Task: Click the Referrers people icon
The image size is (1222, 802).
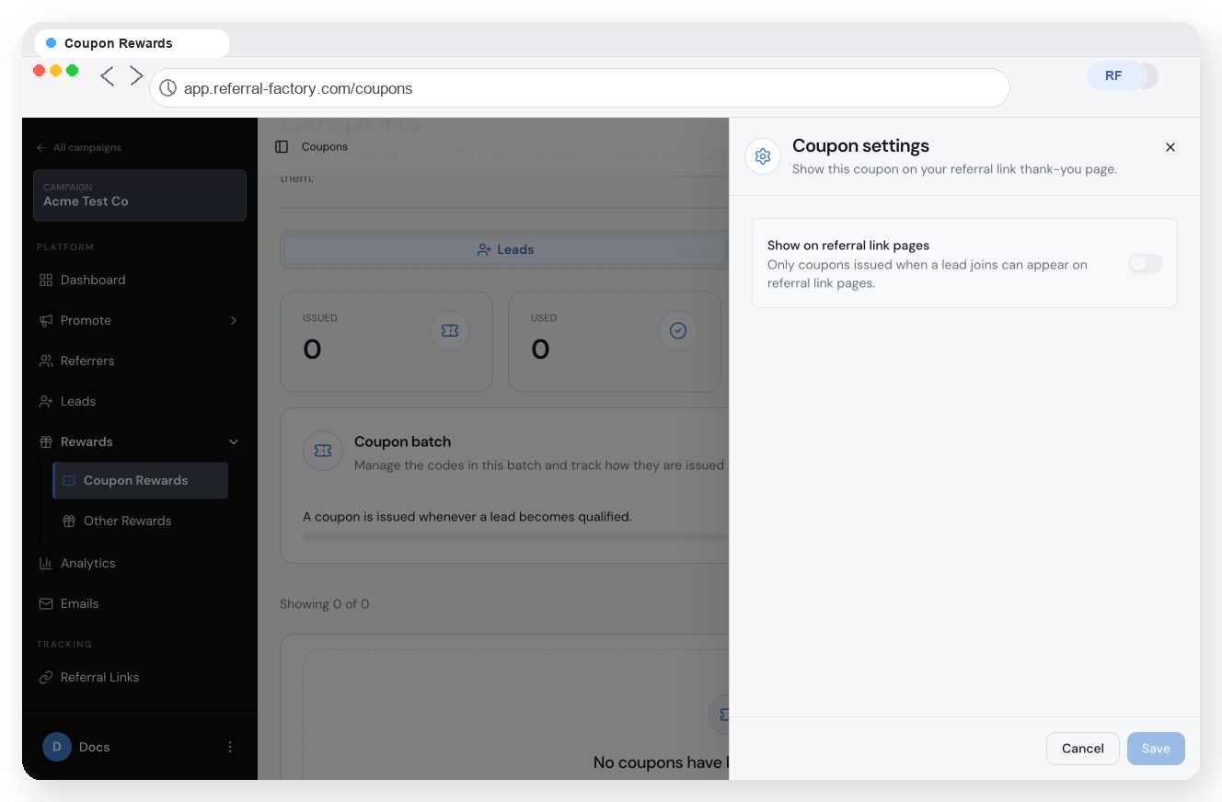Action: point(46,361)
